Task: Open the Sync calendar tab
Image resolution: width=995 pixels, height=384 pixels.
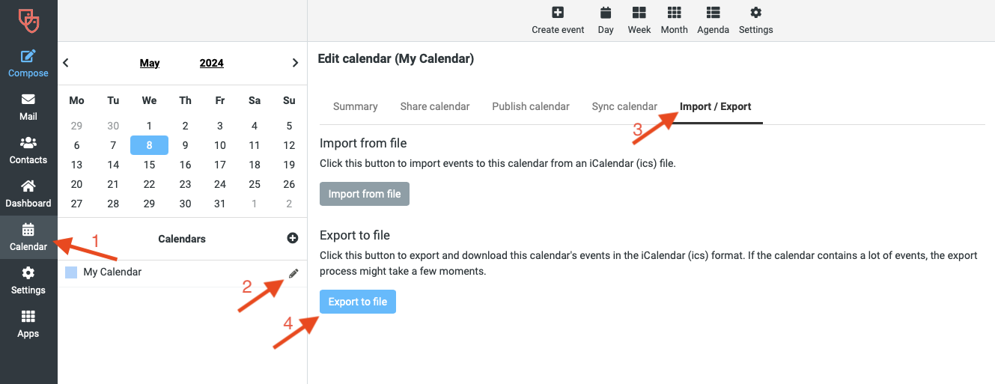Action: point(624,106)
